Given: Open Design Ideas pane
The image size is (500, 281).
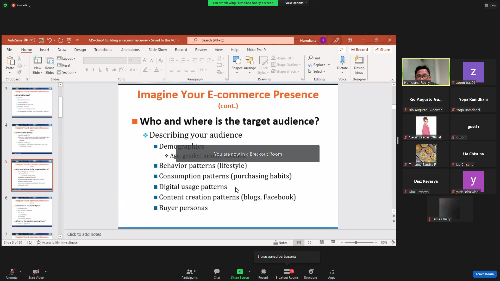Looking at the screenshot, I should pyautogui.click(x=359, y=65).
